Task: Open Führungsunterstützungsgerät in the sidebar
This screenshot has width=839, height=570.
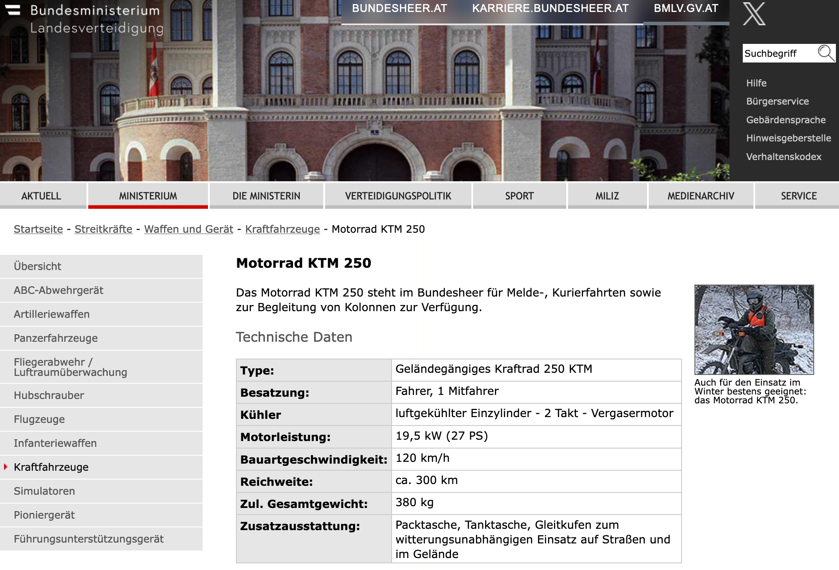Action: [x=101, y=539]
